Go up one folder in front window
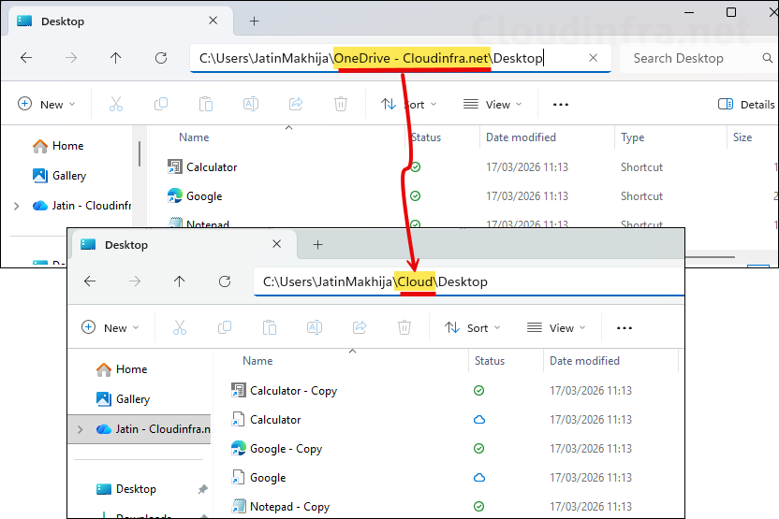 [x=180, y=281]
